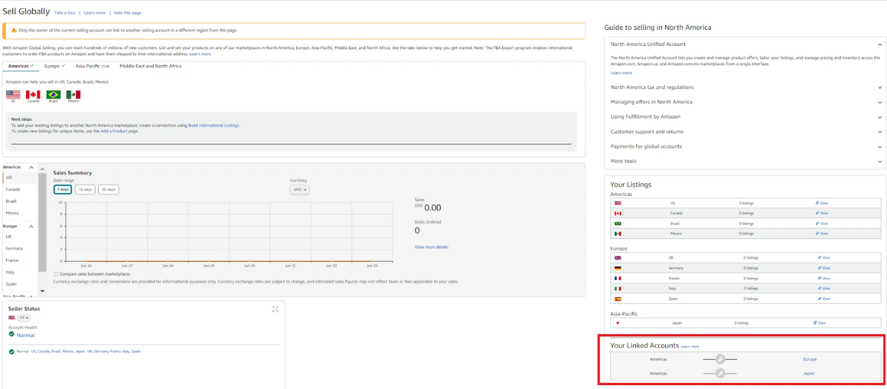The height and width of the screenshot is (389, 887).
Task: Expand Customer support and returns section
Action: 880,132
